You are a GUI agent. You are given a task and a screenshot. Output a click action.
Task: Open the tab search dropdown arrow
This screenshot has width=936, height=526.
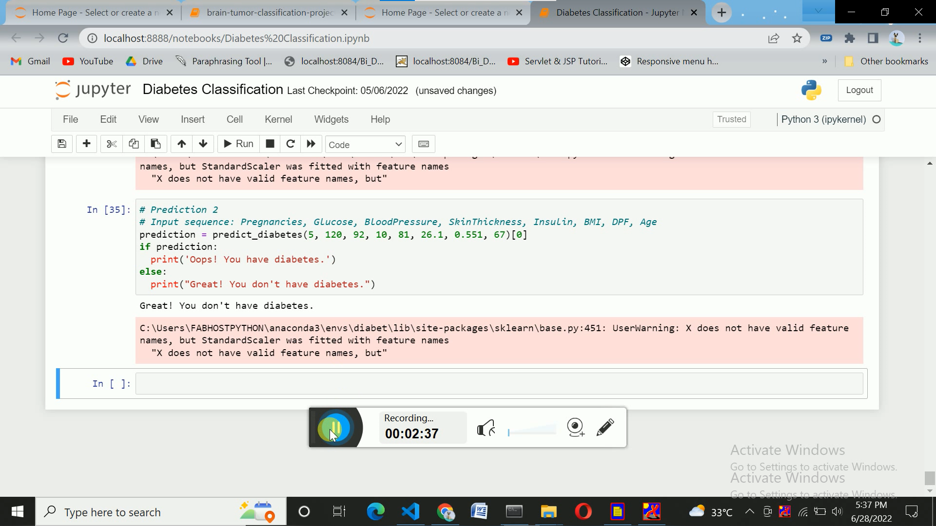818,11
